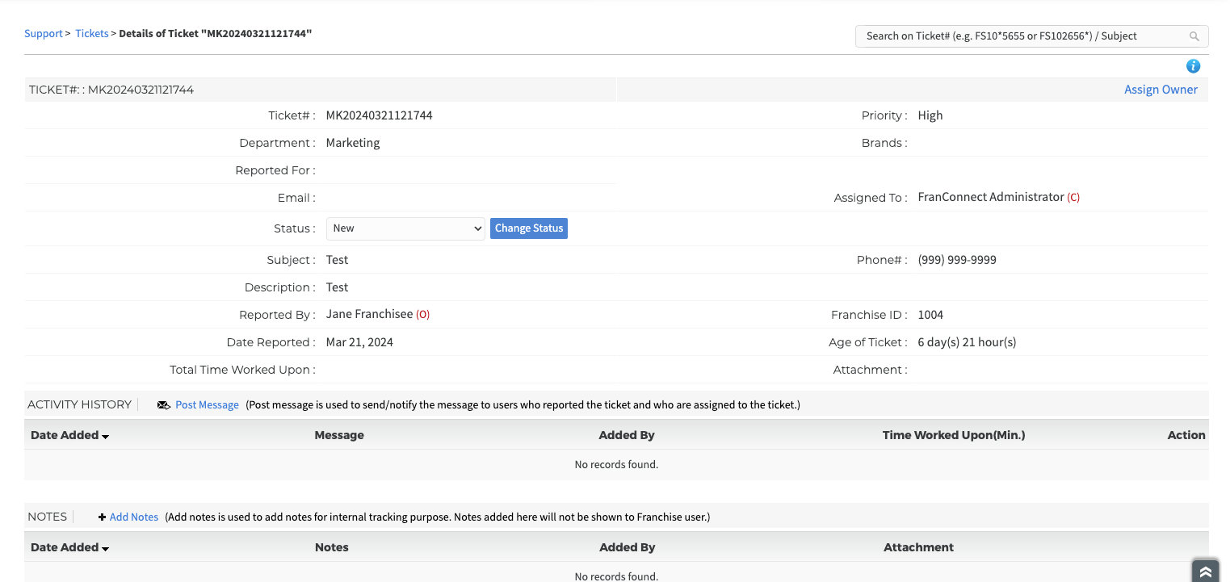Click the Add Notes link

click(x=134, y=517)
